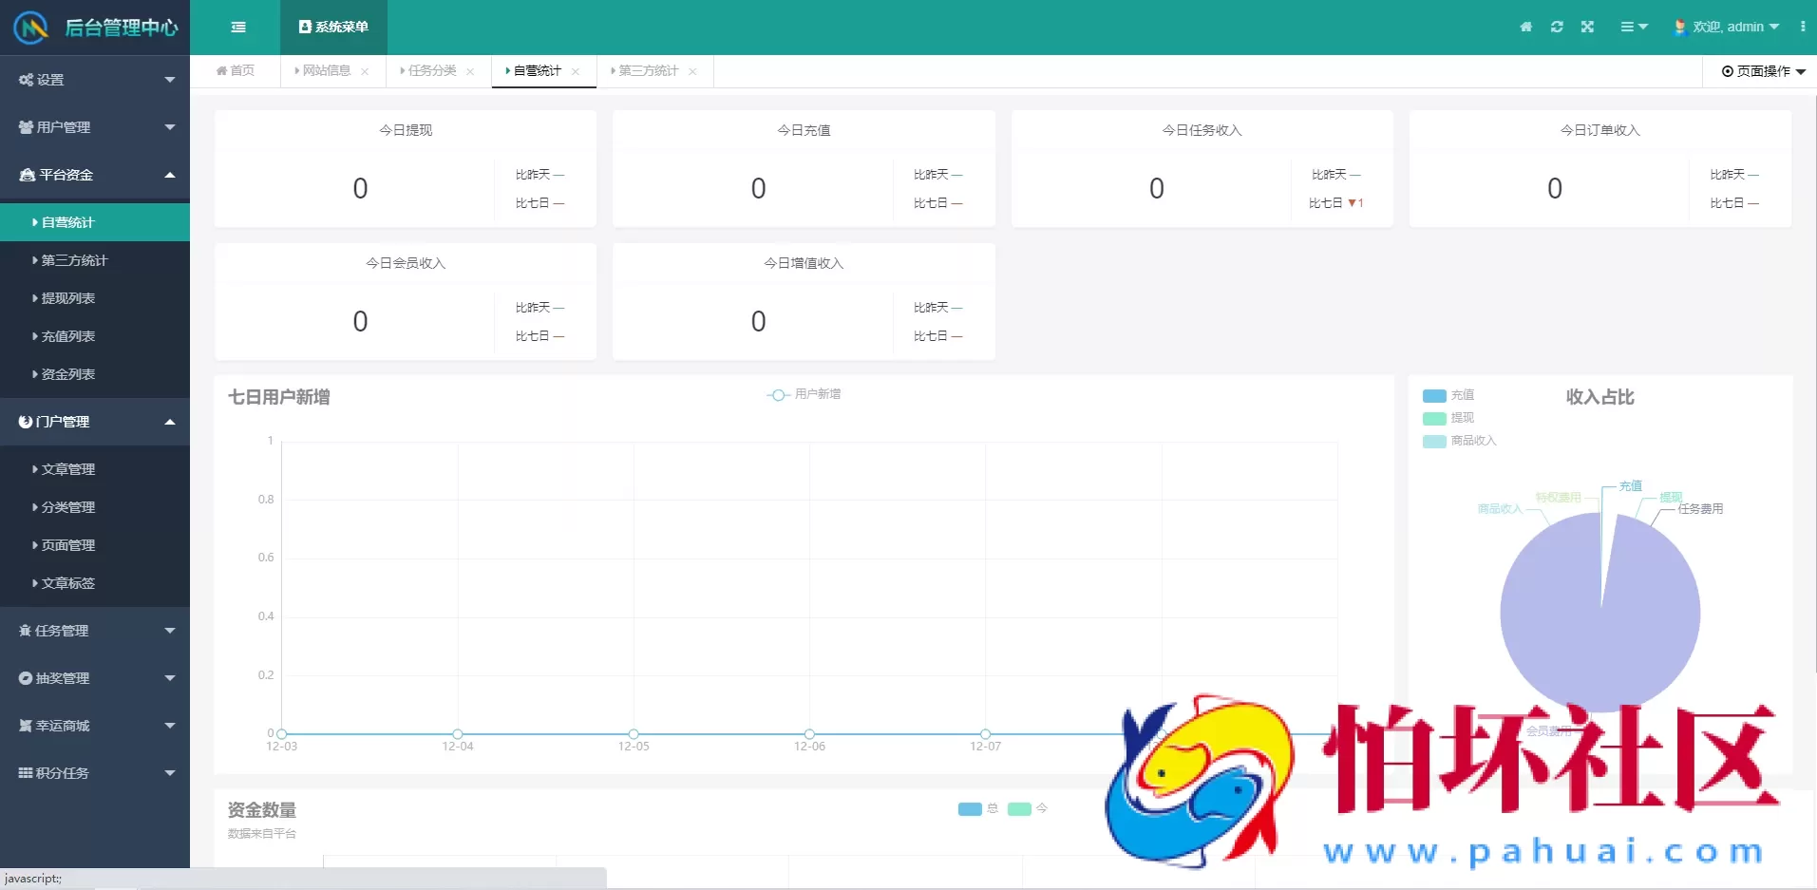The image size is (1817, 890).
Task: Open the 系统菜单 menu item
Action: [x=333, y=27]
